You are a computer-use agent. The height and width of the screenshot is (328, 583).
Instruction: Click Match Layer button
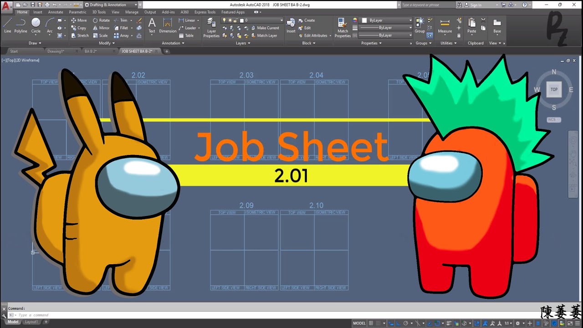pyautogui.click(x=264, y=36)
